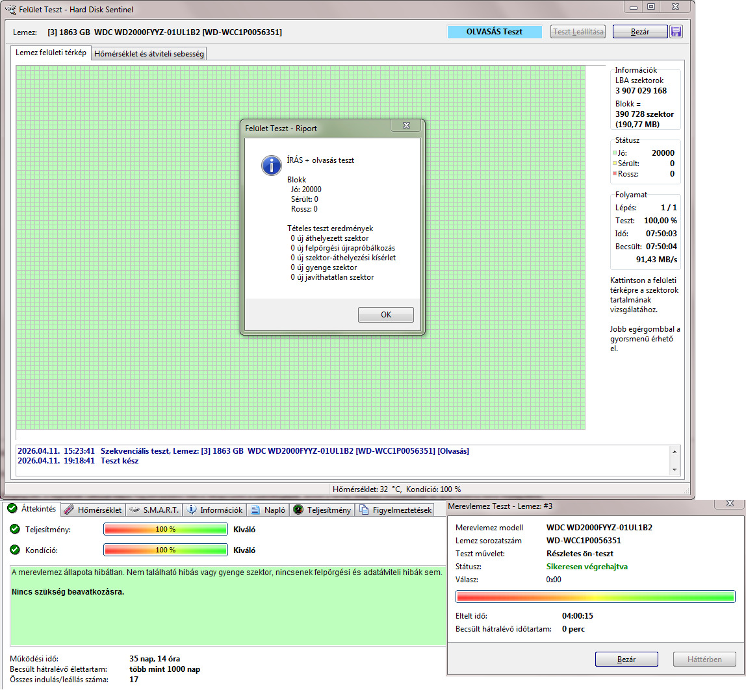This screenshot has height=690, width=746.
Task: Click the Hard Disk Sentinel title bar icon
Action: coord(10,9)
